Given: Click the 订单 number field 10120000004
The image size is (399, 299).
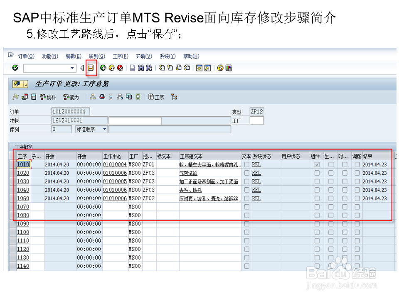Looking at the screenshot, I should click(71, 111).
